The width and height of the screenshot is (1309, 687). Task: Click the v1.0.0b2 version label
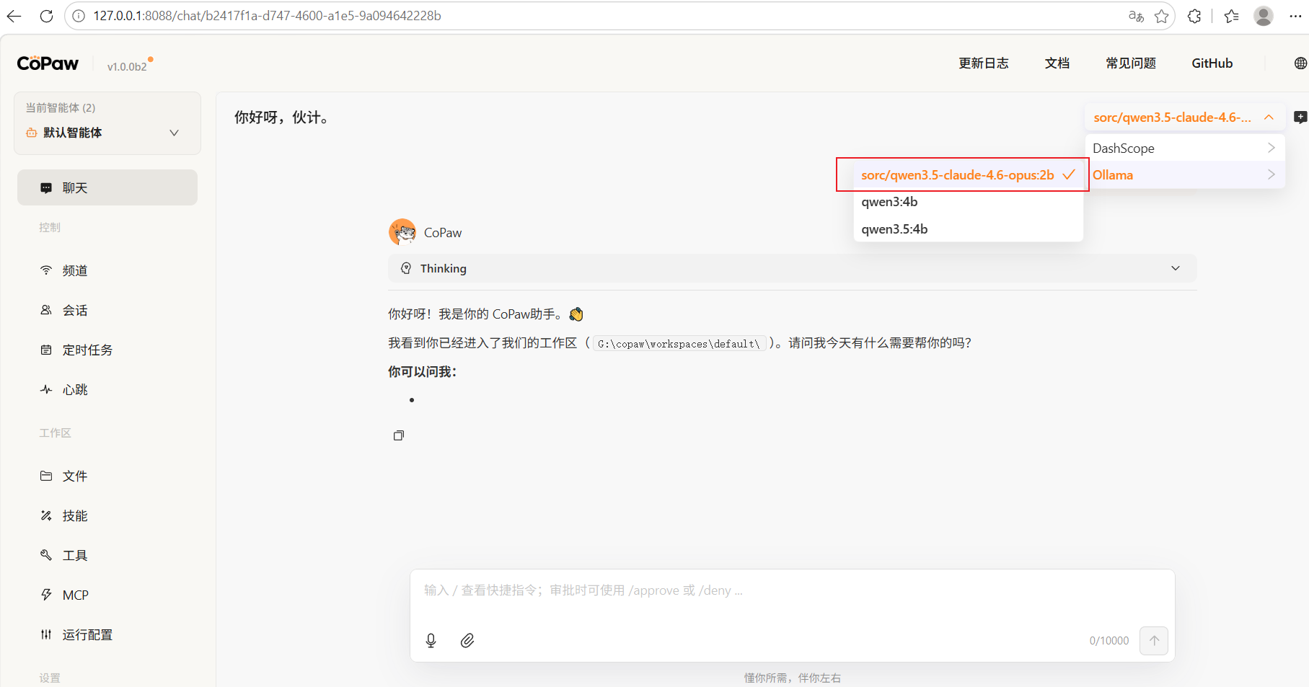point(127,66)
